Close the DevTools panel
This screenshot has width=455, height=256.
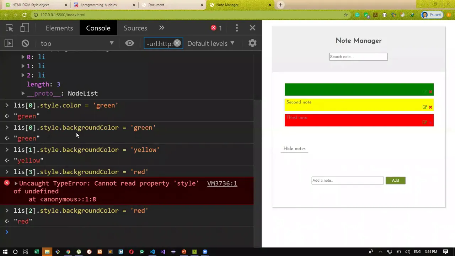pos(252,28)
